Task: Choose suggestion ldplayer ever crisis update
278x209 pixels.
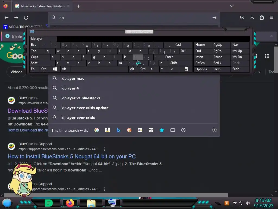Action: point(134,108)
